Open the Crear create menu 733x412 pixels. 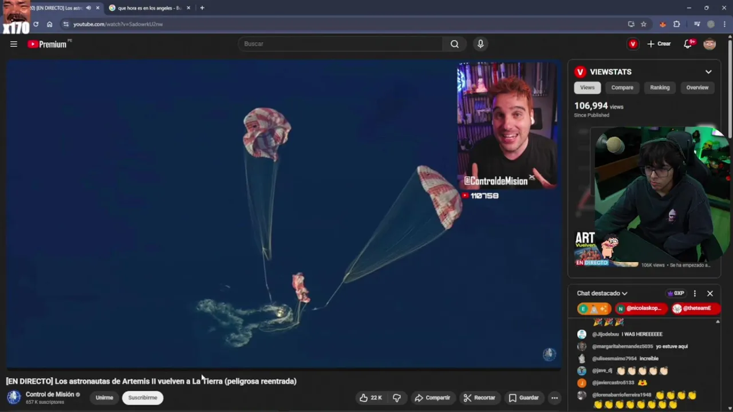coord(659,44)
